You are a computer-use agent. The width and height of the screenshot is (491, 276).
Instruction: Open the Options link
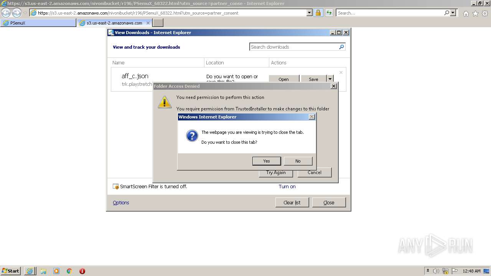121,202
